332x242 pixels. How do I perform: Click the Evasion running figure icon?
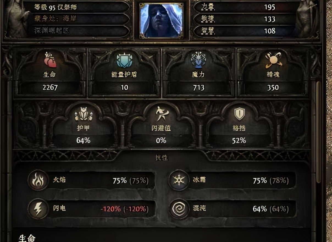click(161, 114)
